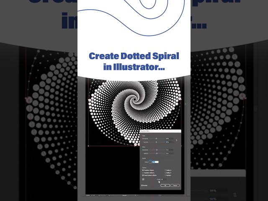Viewport: 268px width, 201px height.
Task: Click the Move Vertical value field
Action: pos(170,154)
